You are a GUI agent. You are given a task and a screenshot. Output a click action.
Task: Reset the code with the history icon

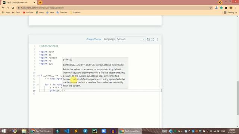[148, 39]
